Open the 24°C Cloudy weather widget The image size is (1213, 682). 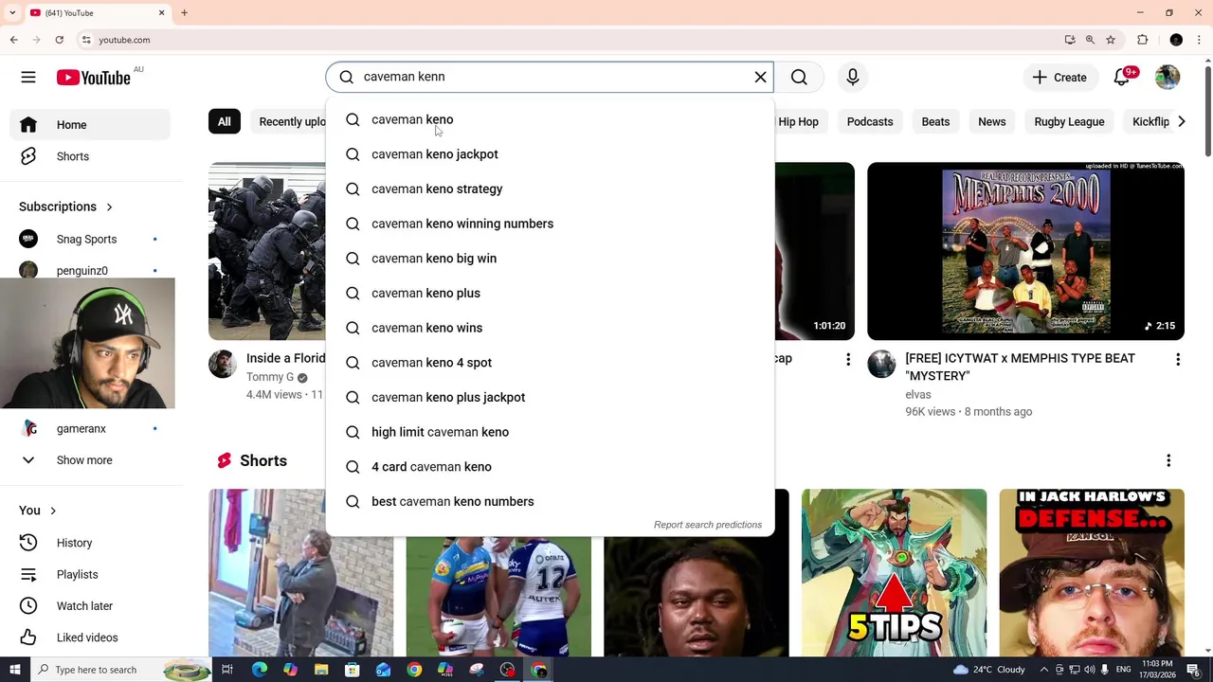coord(989,670)
